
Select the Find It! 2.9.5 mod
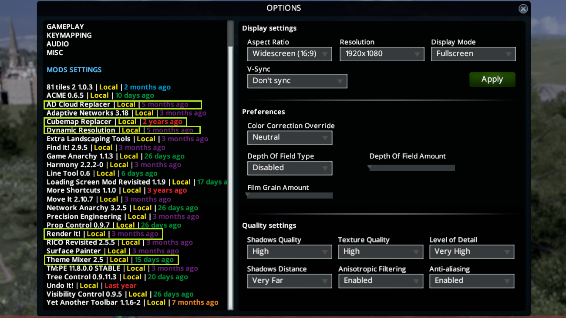click(x=106, y=148)
